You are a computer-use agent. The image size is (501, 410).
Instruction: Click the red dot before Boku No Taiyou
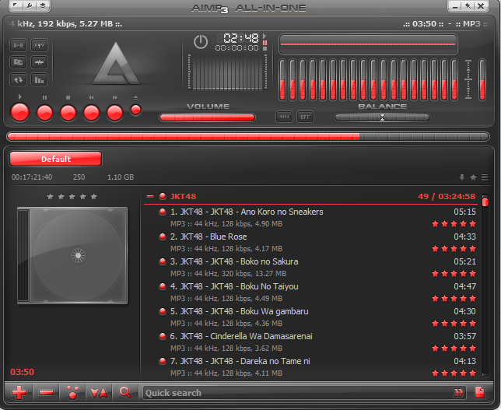click(163, 286)
